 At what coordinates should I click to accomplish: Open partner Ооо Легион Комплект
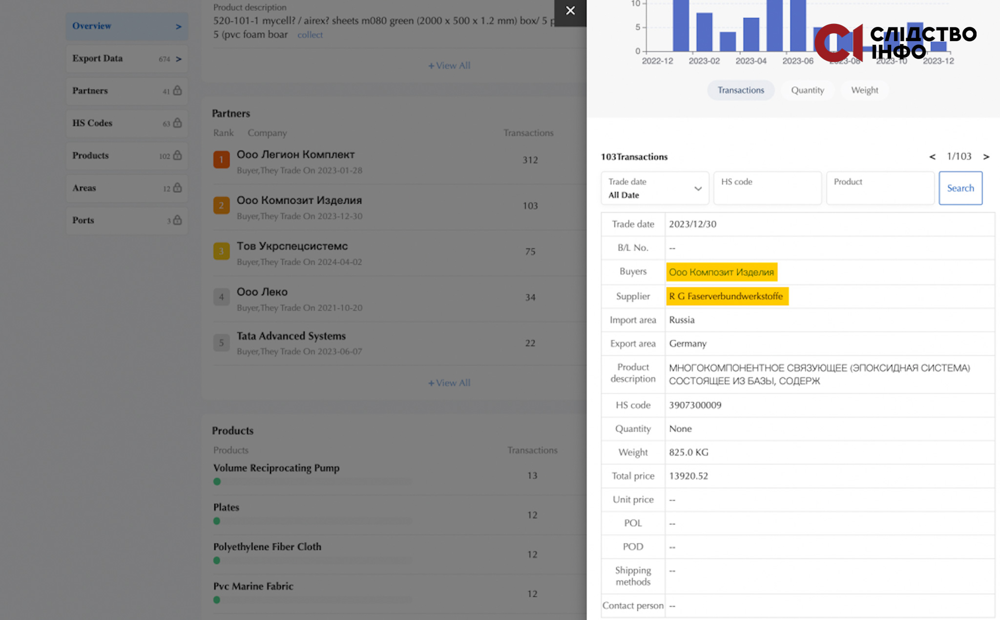[x=296, y=155]
